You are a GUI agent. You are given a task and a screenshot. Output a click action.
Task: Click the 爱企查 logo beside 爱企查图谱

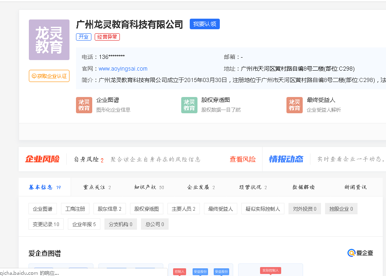tap(360, 253)
